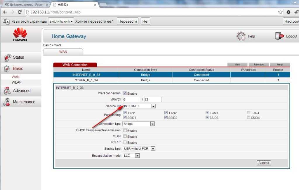Switch to the Добавить запись browser tab

coord(26,5)
